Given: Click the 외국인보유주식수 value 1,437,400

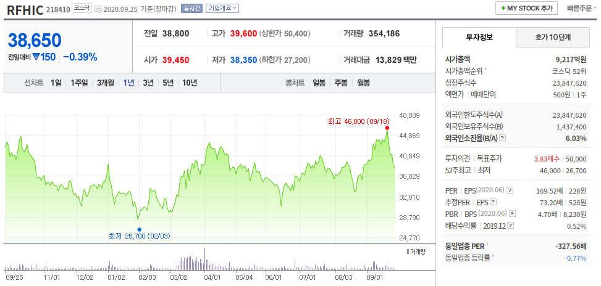Looking at the screenshot, I should click(571, 127).
